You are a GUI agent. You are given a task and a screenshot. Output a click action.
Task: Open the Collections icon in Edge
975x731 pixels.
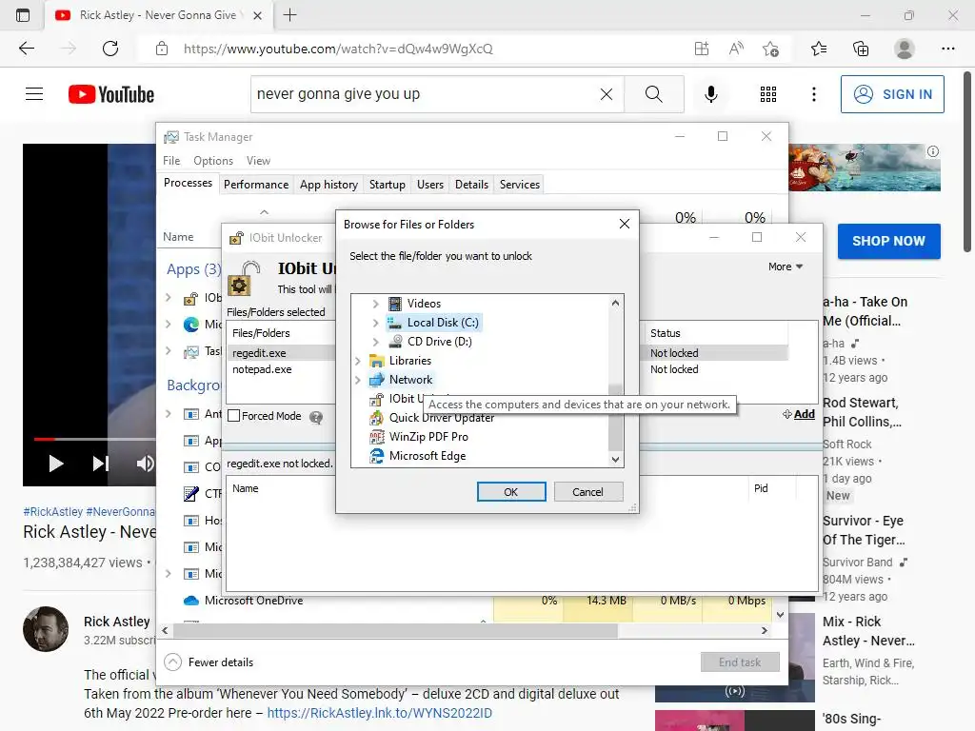(x=861, y=49)
